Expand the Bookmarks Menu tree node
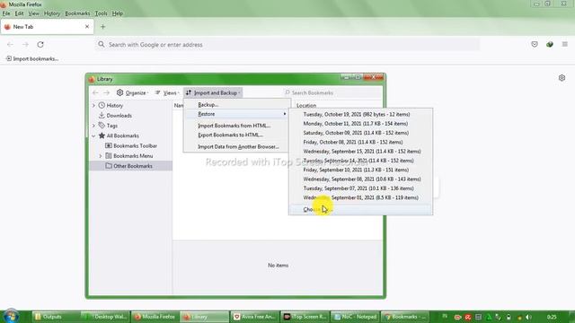 [x=101, y=156]
